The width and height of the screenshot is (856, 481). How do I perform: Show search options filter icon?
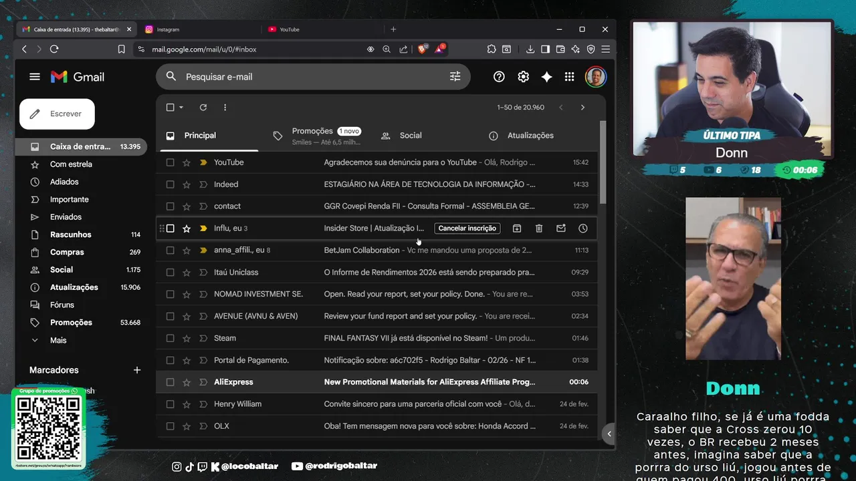455,77
